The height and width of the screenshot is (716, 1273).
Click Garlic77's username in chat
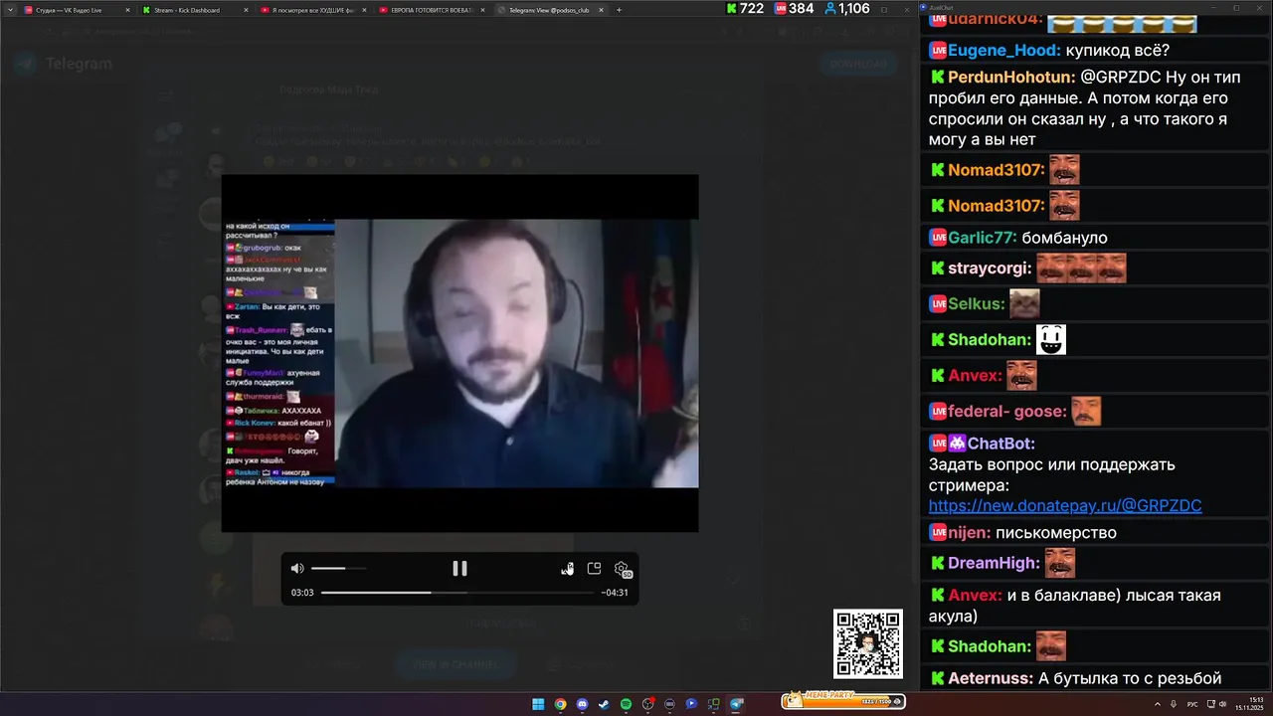[x=982, y=238]
